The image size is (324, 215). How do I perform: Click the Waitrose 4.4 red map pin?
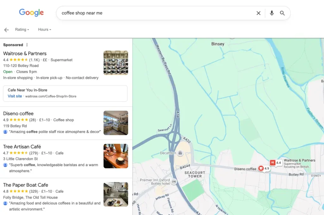(x=276, y=163)
